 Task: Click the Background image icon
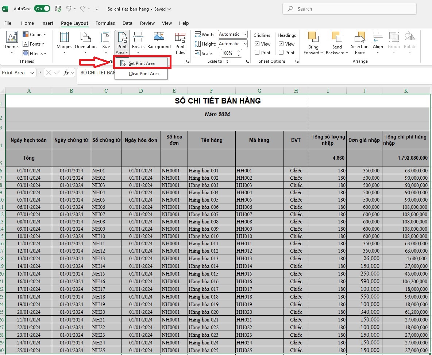(159, 37)
